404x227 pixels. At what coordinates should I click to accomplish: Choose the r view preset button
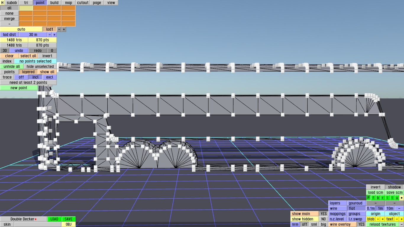click(x=383, y=198)
